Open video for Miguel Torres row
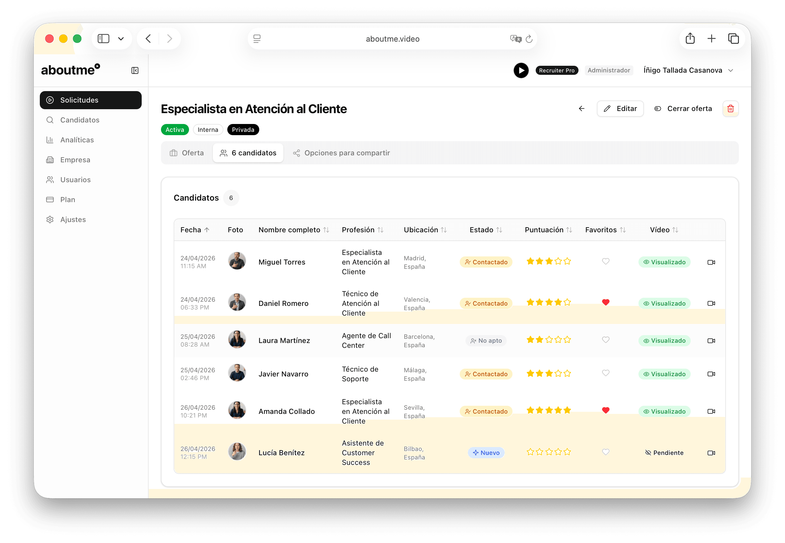Image resolution: width=785 pixels, height=543 pixels. pyautogui.click(x=711, y=262)
